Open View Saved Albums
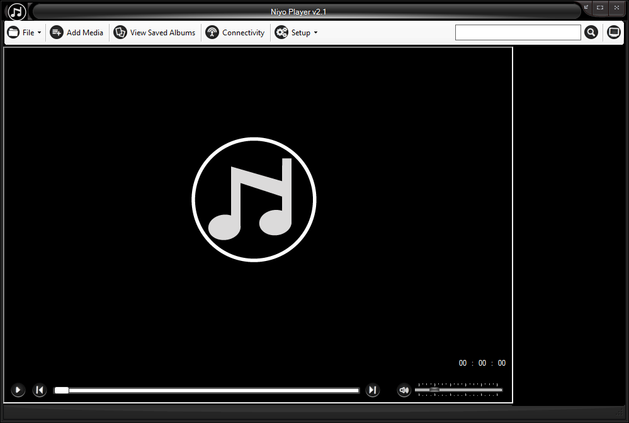This screenshot has width=629, height=423. pyautogui.click(x=162, y=33)
